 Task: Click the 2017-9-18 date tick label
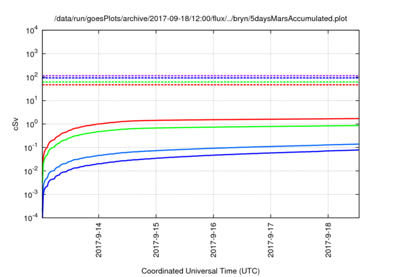(328, 240)
